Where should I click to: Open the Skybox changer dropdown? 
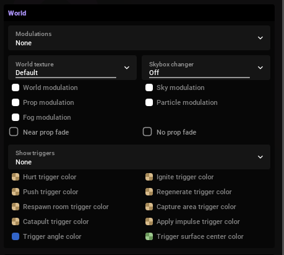coord(206,68)
